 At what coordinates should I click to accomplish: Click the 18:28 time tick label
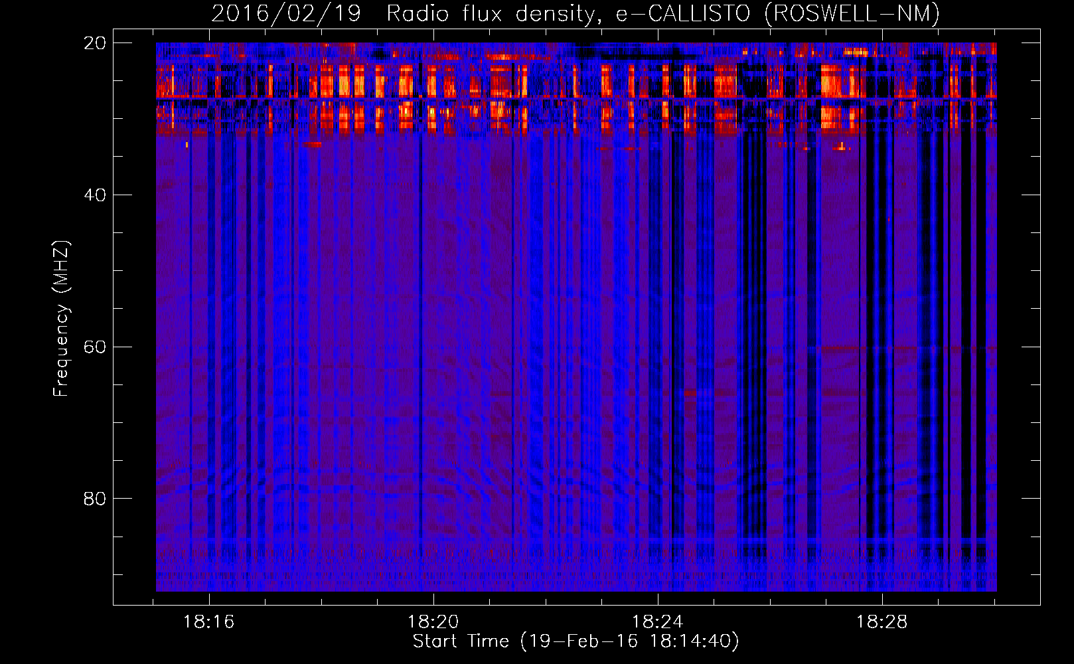click(x=882, y=622)
